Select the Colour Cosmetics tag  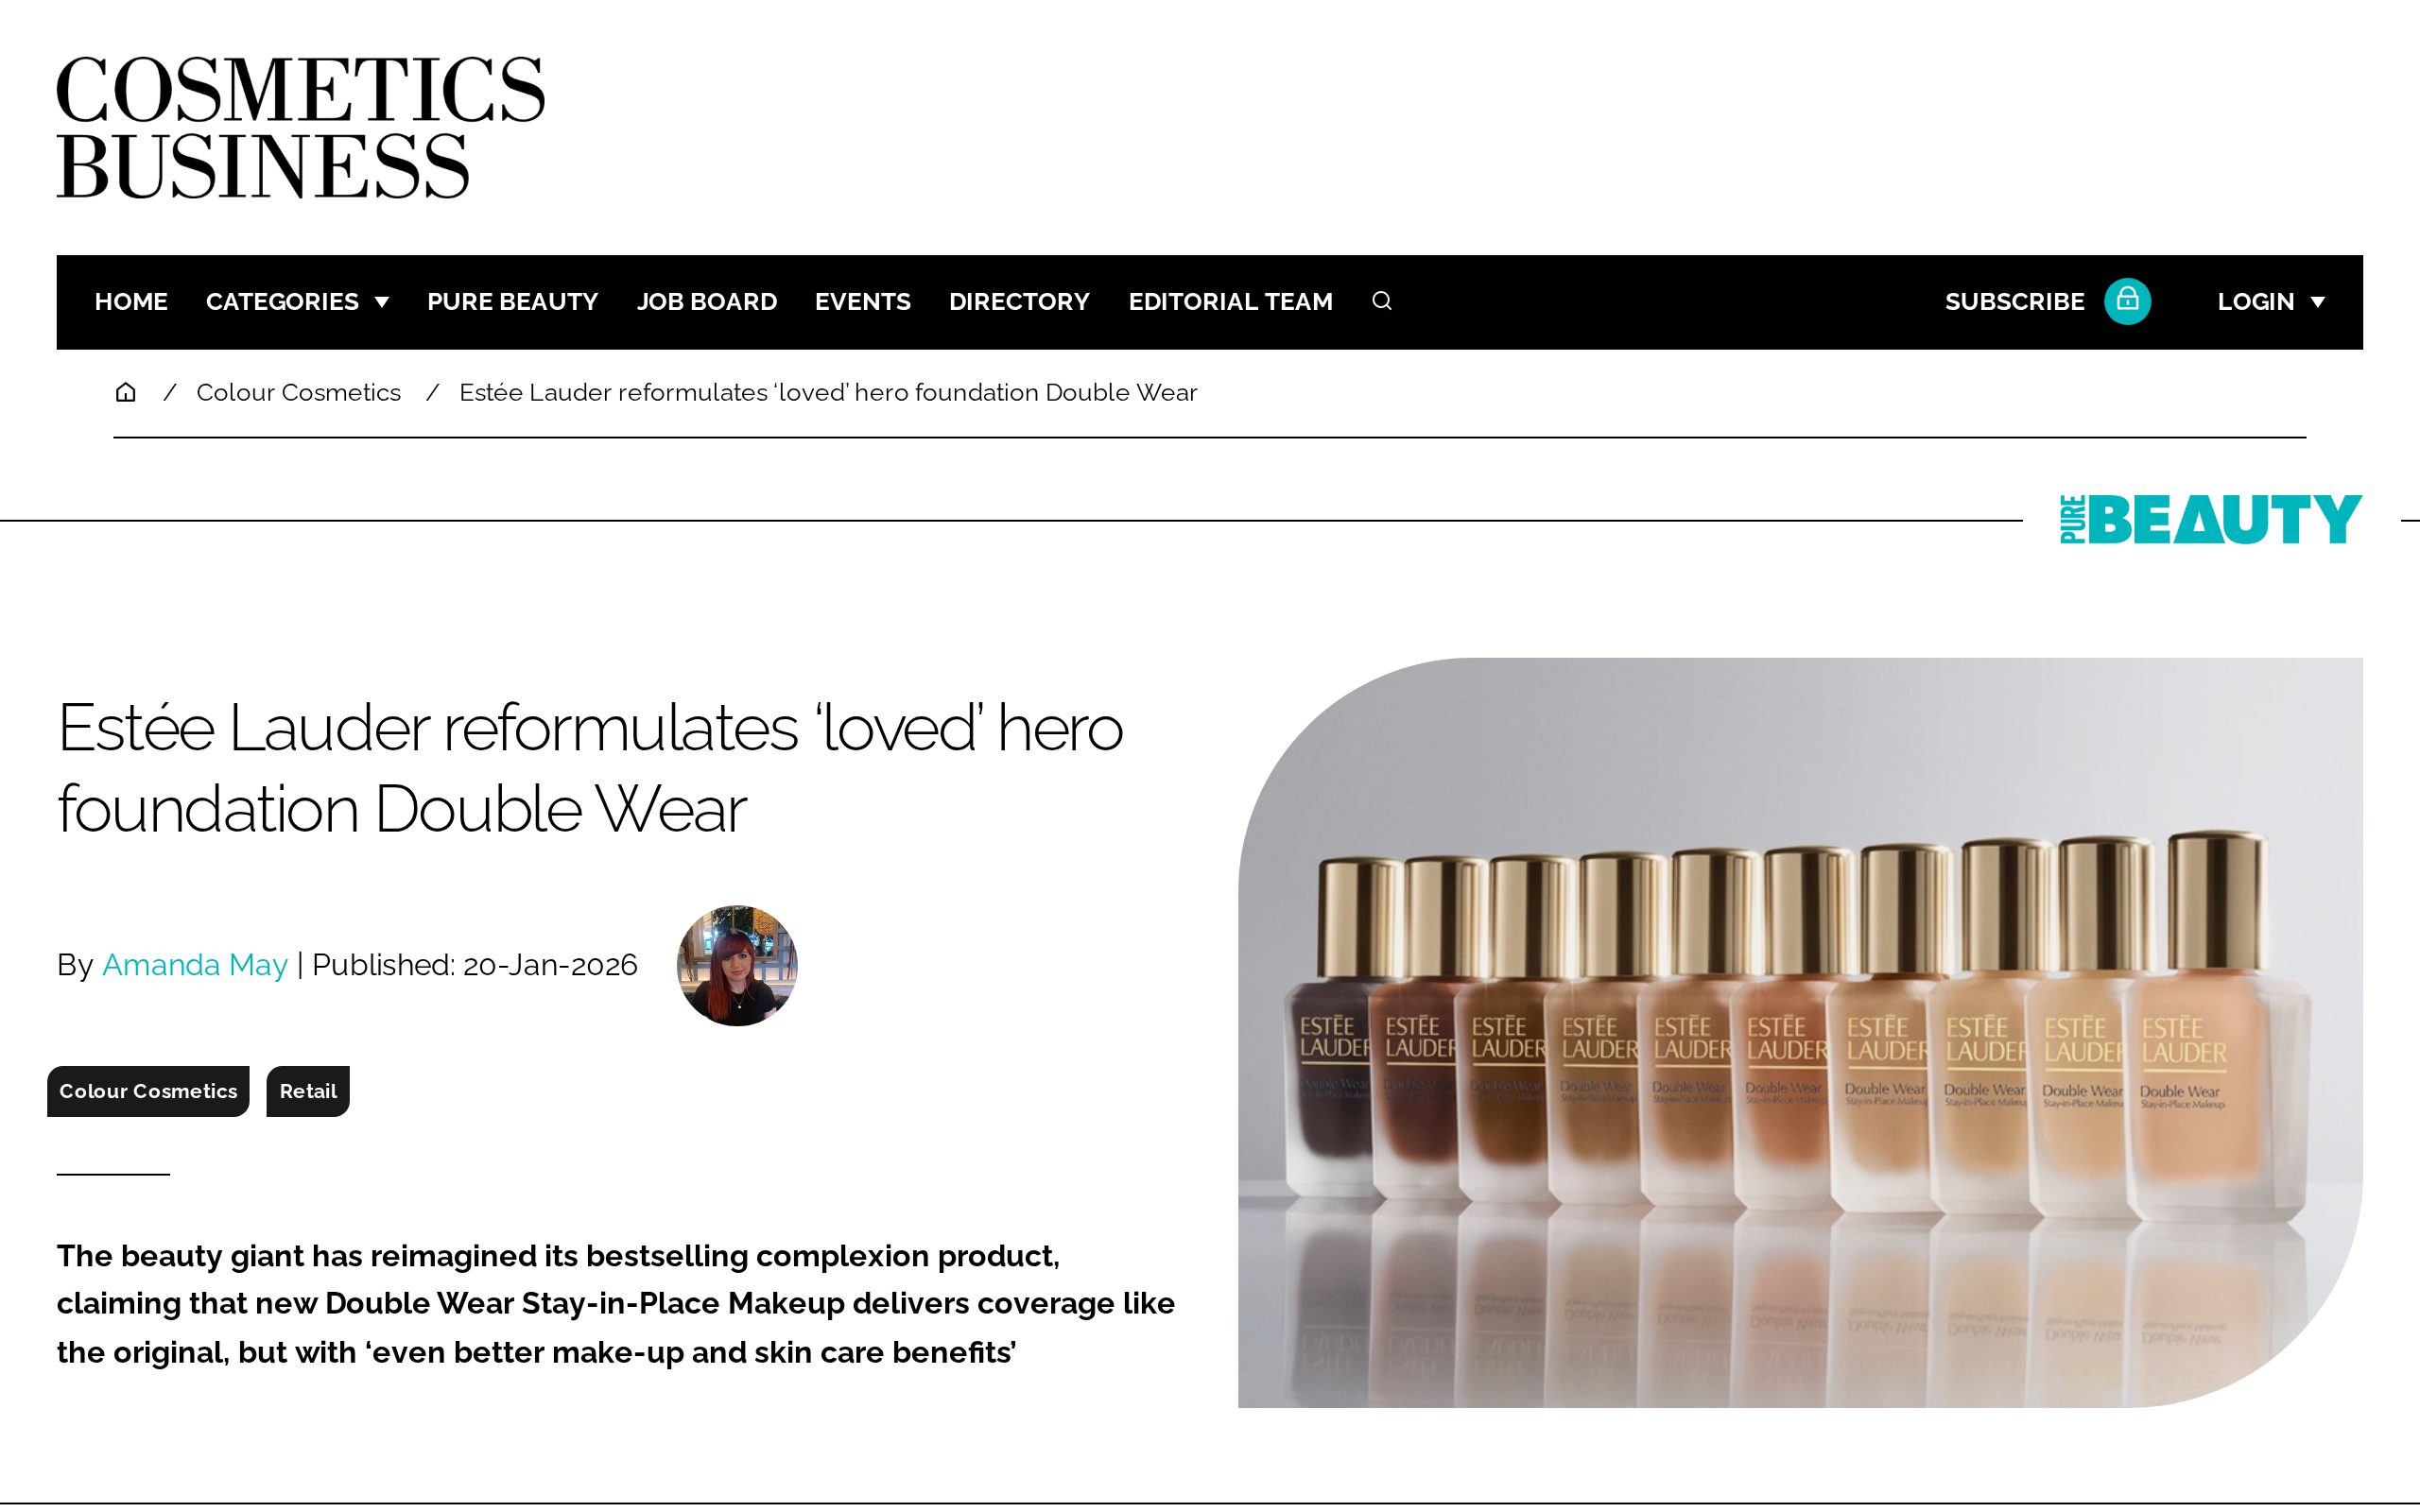[x=148, y=1091]
